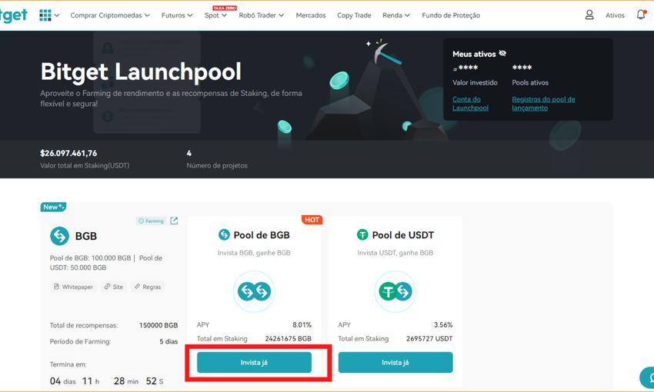The width and height of the screenshot is (654, 392).
Task: Click the 8.01% APY value
Action: 302,325
